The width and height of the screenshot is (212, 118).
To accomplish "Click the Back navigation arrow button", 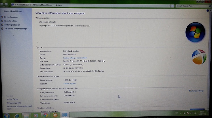I will click(x=2, y=5).
